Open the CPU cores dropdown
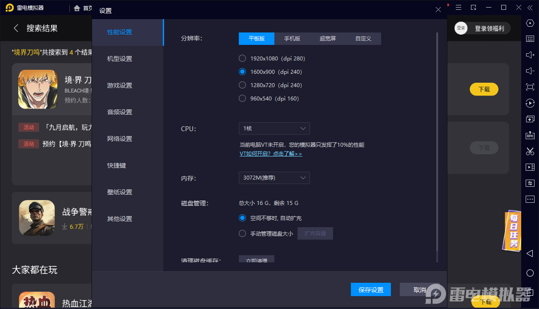The height and width of the screenshot is (309, 539). [274, 128]
